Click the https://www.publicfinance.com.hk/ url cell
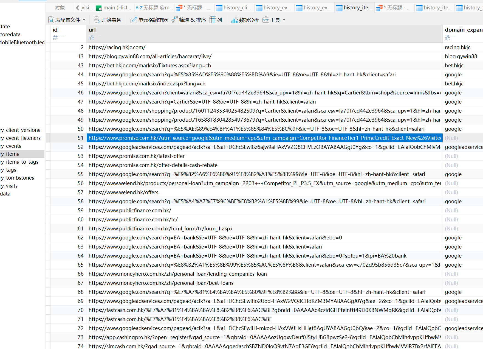This screenshot has width=483, height=349. (264, 210)
